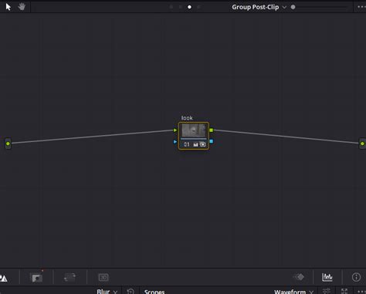
Task: Select the arrow pointer tool
Action: point(8,7)
